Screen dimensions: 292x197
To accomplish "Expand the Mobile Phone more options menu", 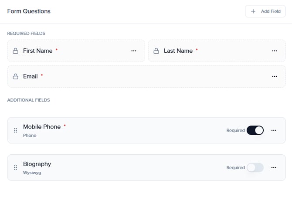I will (274, 130).
